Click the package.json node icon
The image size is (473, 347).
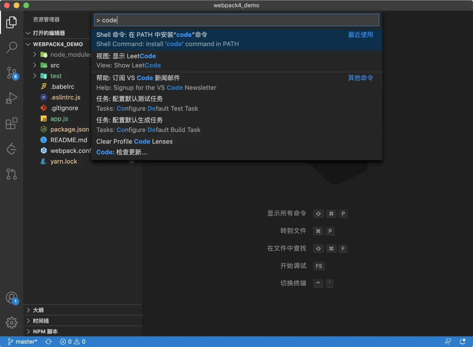(44, 129)
